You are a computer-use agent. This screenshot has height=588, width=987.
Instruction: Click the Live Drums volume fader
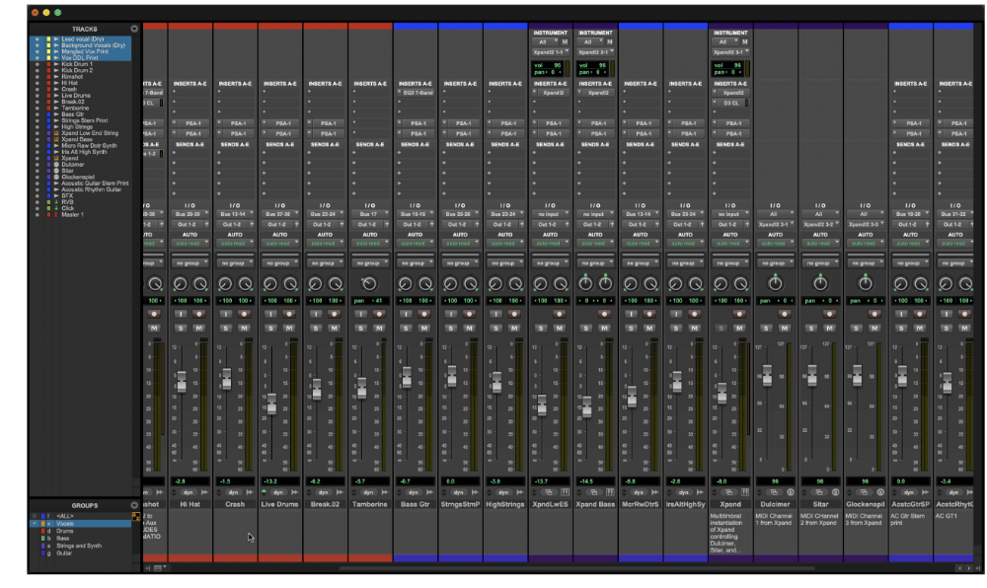click(x=271, y=403)
